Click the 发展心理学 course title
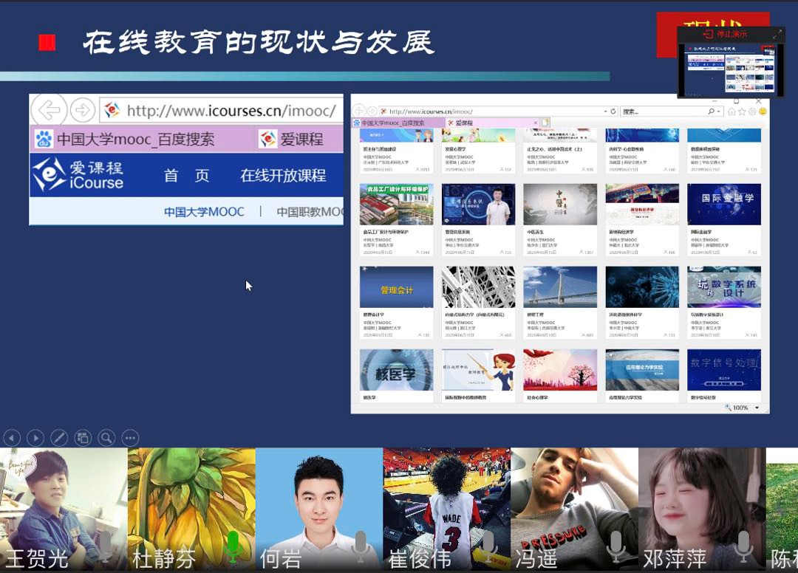Image resolution: width=798 pixels, height=573 pixels. point(455,149)
